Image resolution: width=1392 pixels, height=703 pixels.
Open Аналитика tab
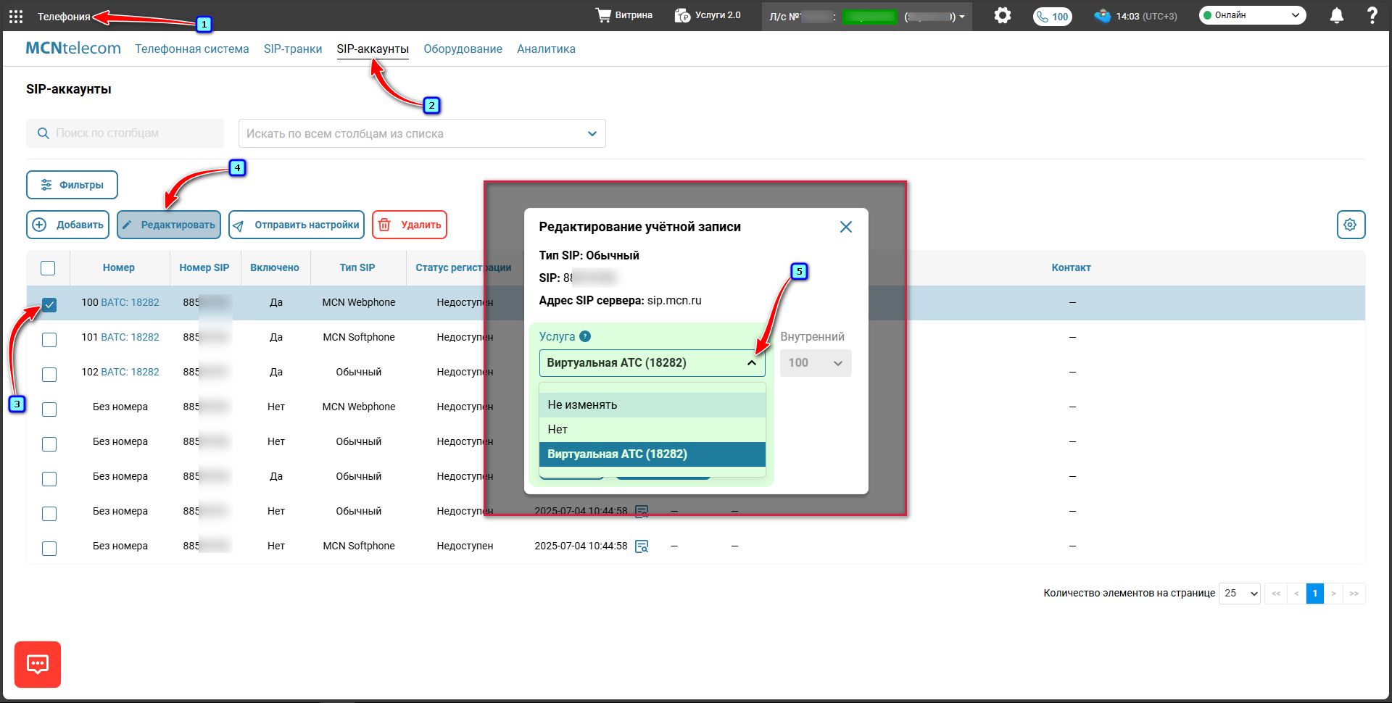tap(546, 49)
